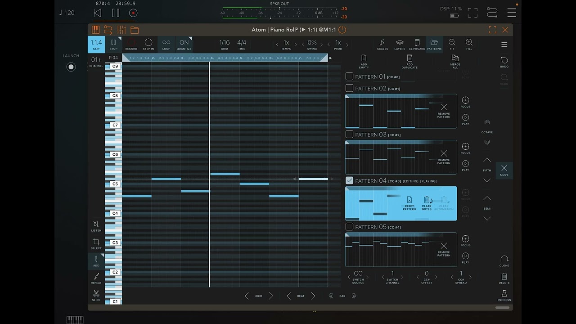Add an empty pattern
This screenshot has width=576, height=324.
click(x=364, y=62)
